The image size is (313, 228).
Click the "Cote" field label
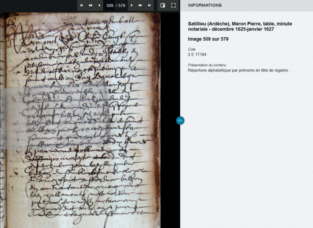point(192,49)
